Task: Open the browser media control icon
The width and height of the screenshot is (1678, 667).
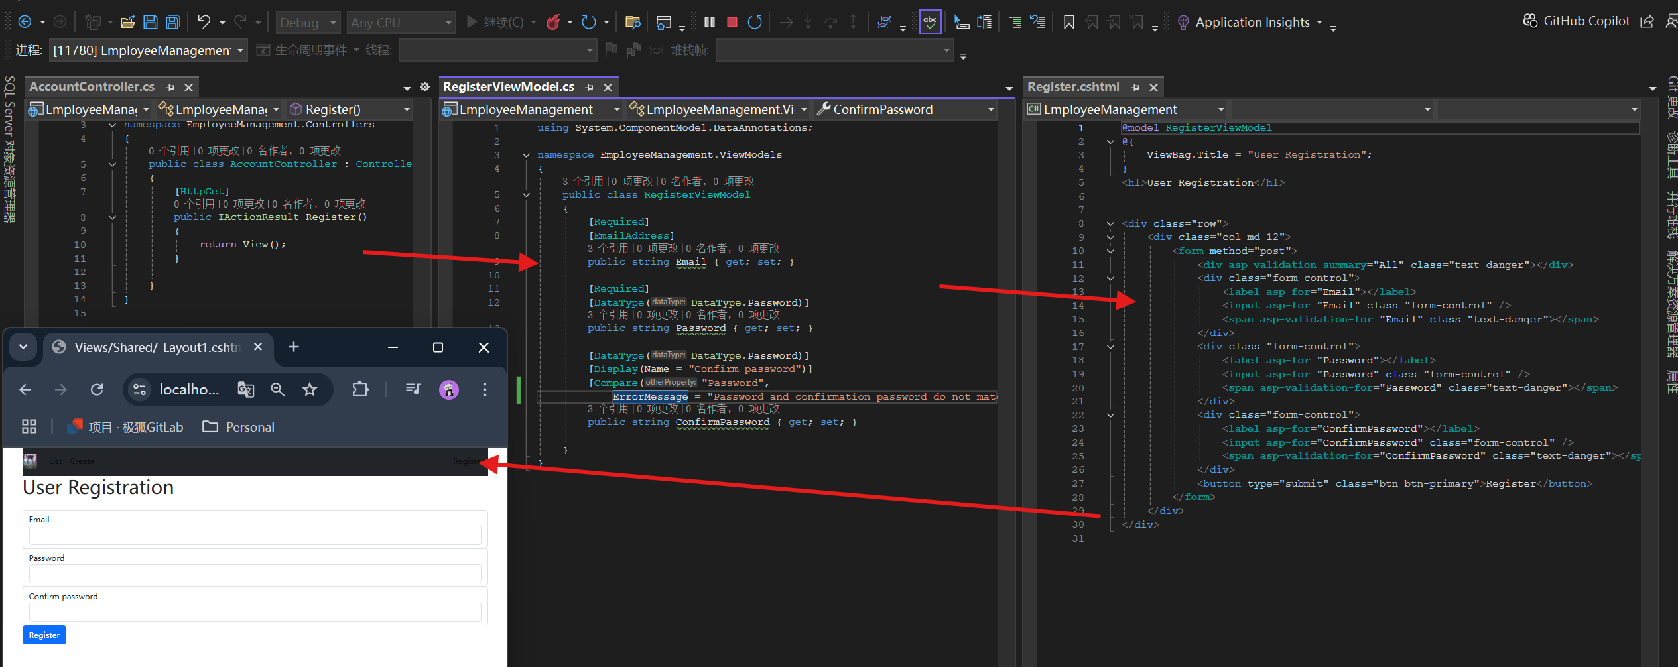Action: (x=413, y=390)
